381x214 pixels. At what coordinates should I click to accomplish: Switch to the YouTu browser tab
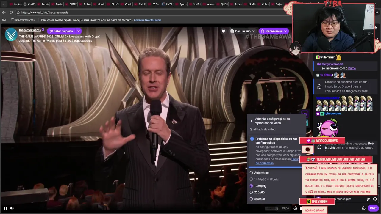tap(196, 4)
